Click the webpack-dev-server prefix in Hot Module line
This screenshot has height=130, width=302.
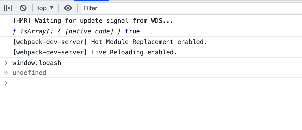pyautogui.click(x=50, y=42)
